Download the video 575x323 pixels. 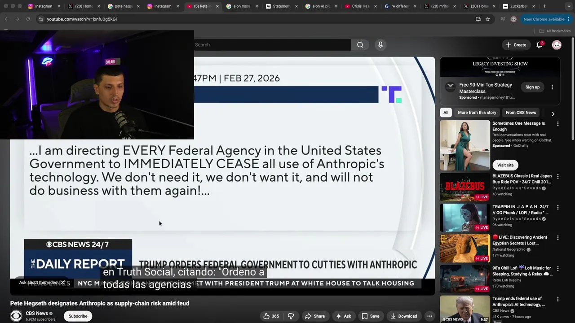point(403,316)
